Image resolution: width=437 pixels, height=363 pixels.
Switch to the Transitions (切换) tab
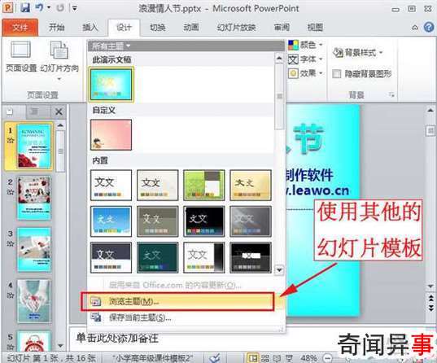point(157,28)
